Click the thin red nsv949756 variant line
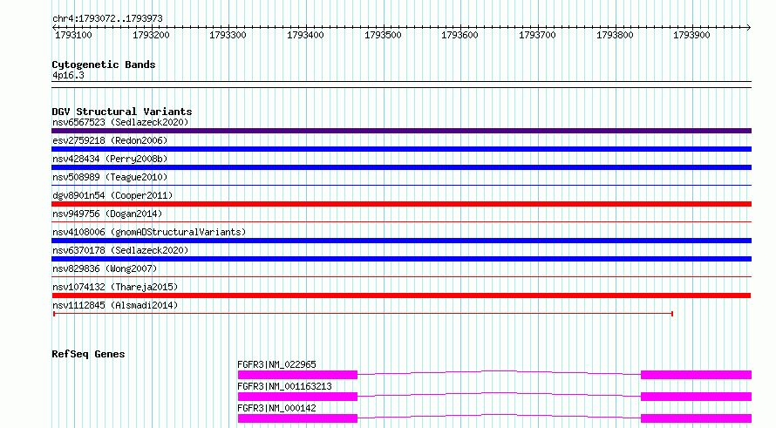Viewport: 776px width, 428px height. 401,222
